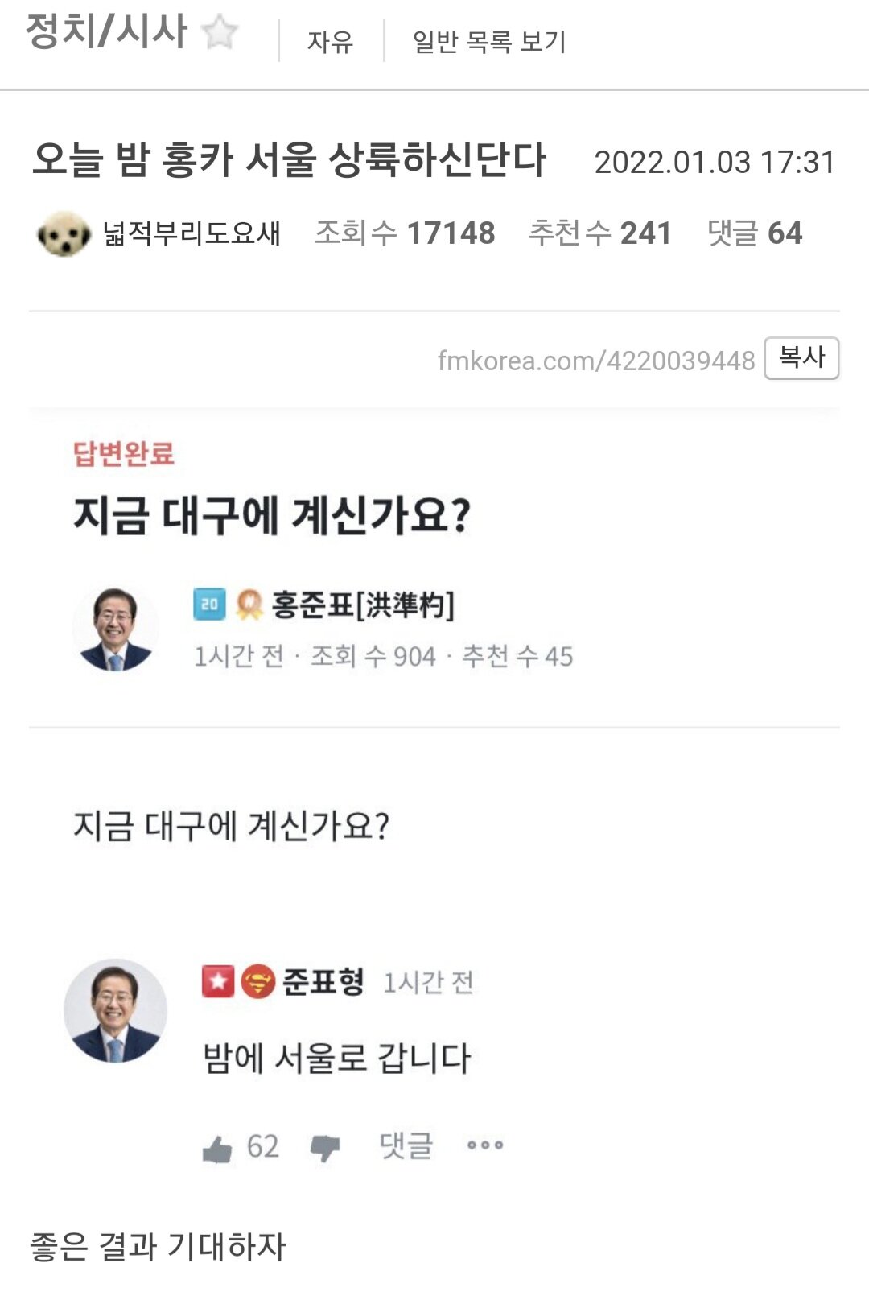Click the red star badge beside 준표형
Image resolution: width=869 pixels, height=1296 pixels.
[x=218, y=982]
